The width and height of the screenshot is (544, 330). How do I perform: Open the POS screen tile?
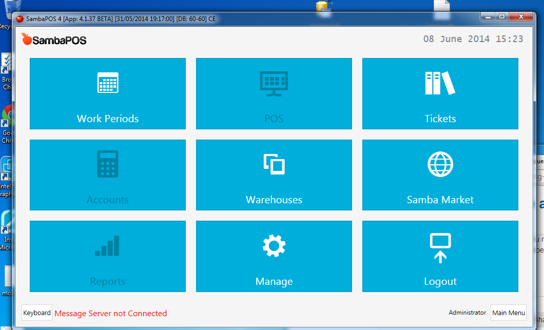(274, 94)
